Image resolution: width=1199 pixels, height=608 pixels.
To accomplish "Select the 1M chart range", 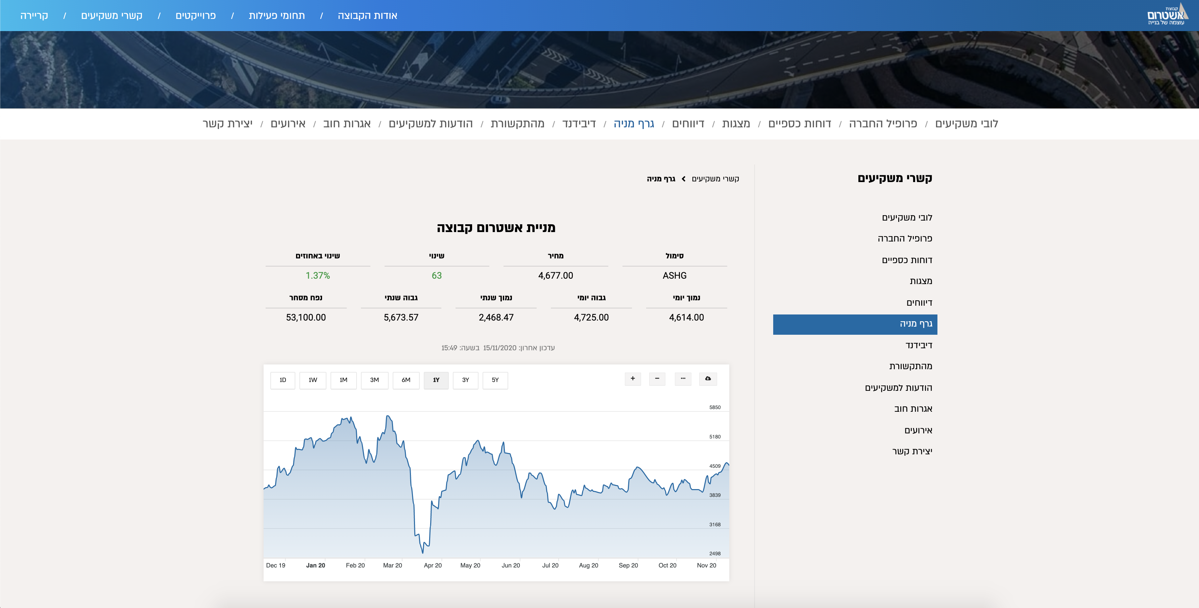I will [343, 381].
